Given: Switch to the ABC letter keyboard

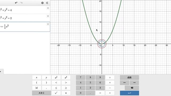Looking at the screenshot, I should tap(41, 93).
